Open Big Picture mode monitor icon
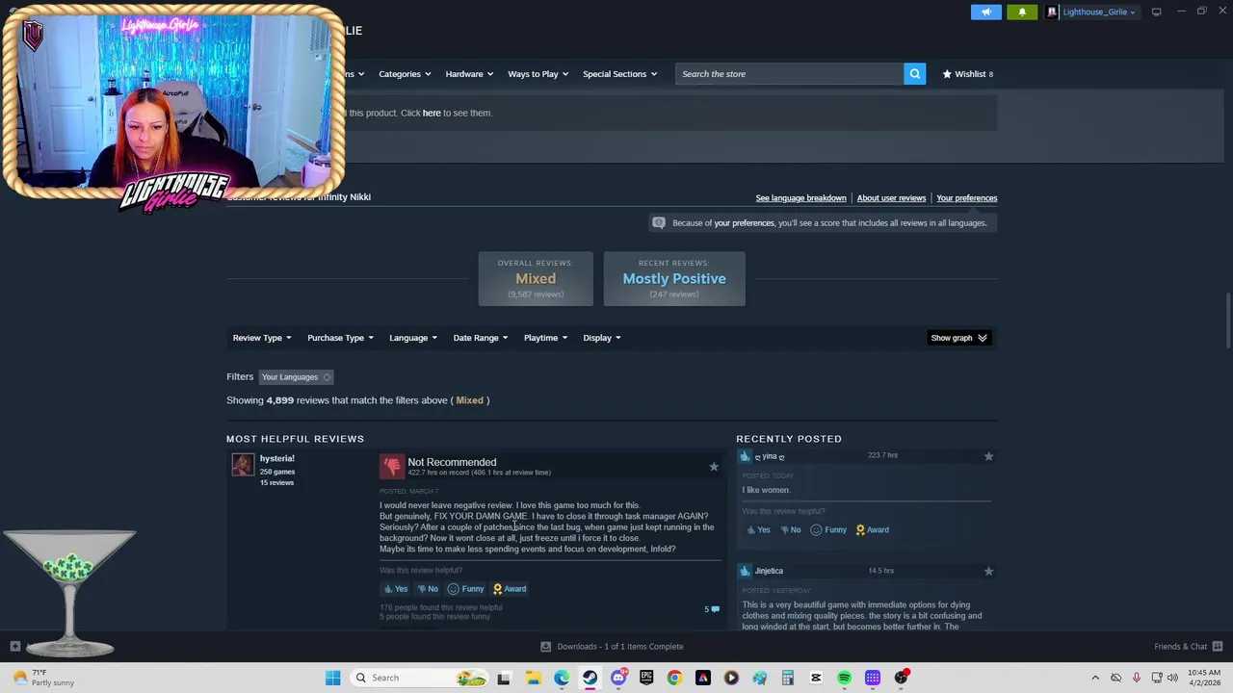Image resolution: width=1233 pixels, height=693 pixels. (x=1156, y=12)
